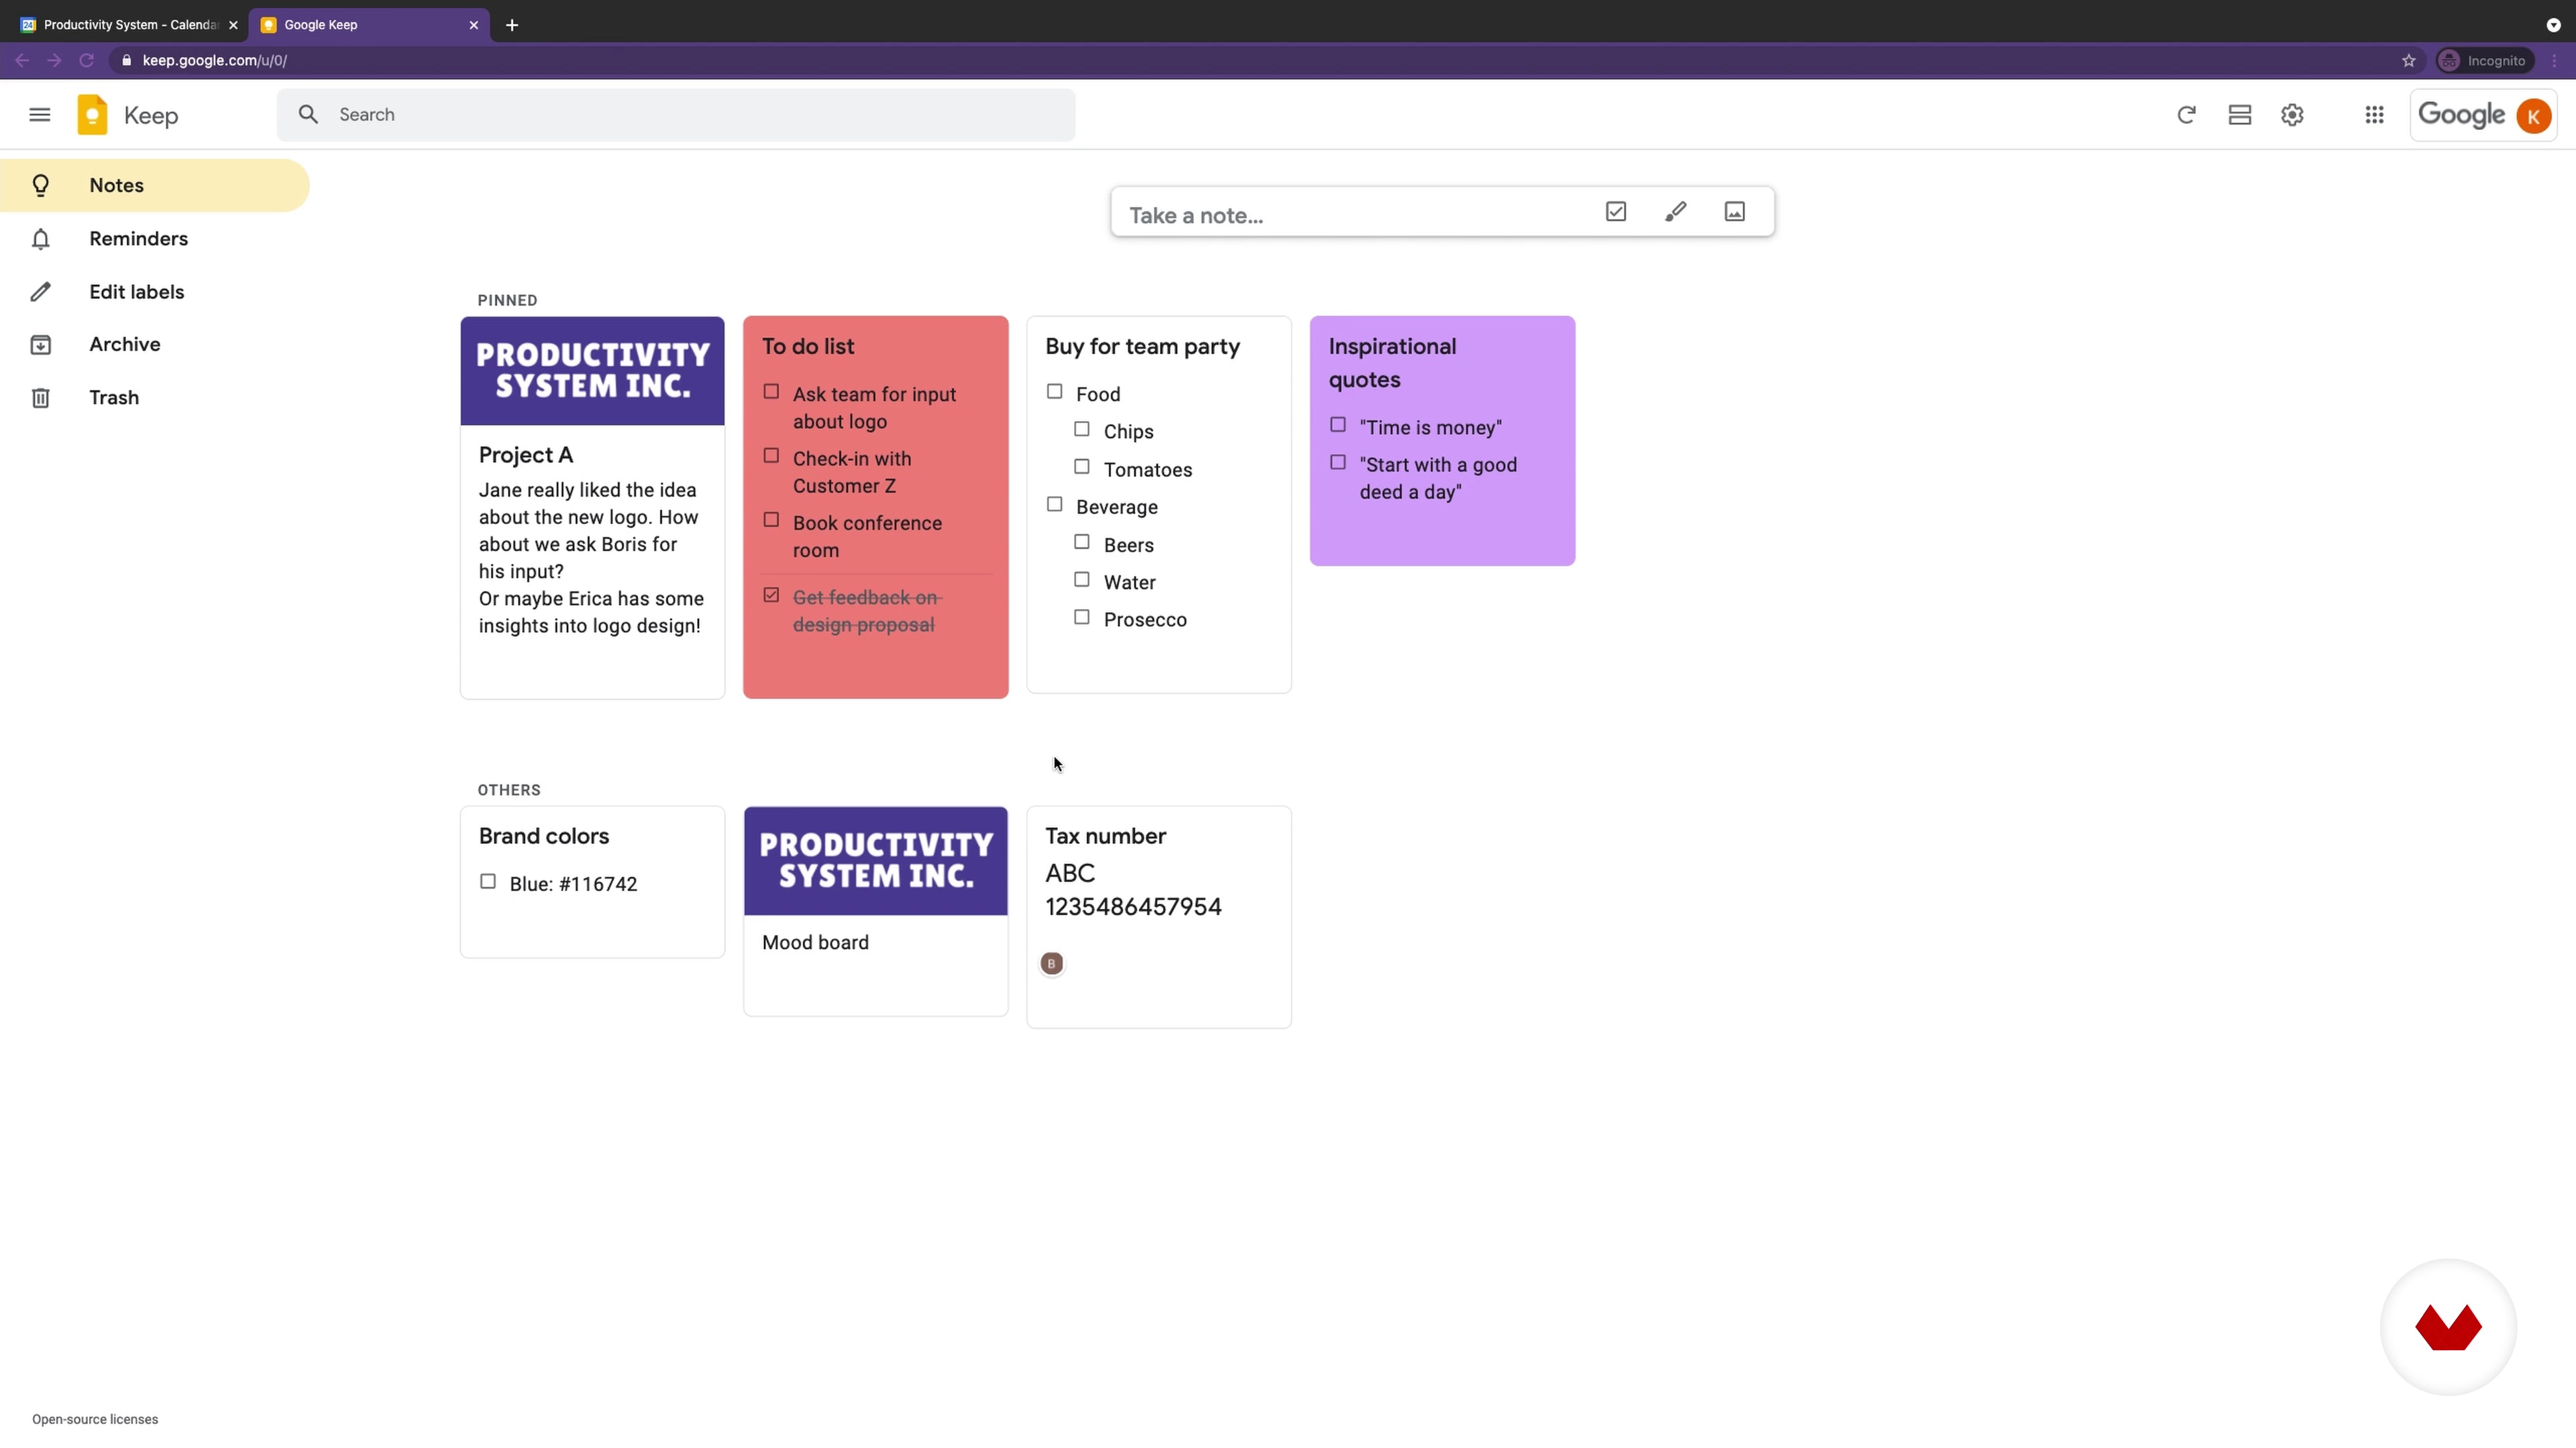
Task: Open Reminders in the sidebar
Action: pyautogui.click(x=155, y=239)
